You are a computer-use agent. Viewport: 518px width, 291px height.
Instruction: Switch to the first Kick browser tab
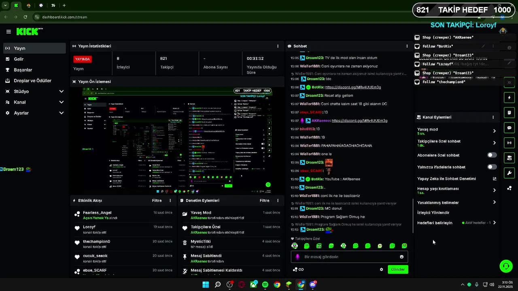[16, 5]
